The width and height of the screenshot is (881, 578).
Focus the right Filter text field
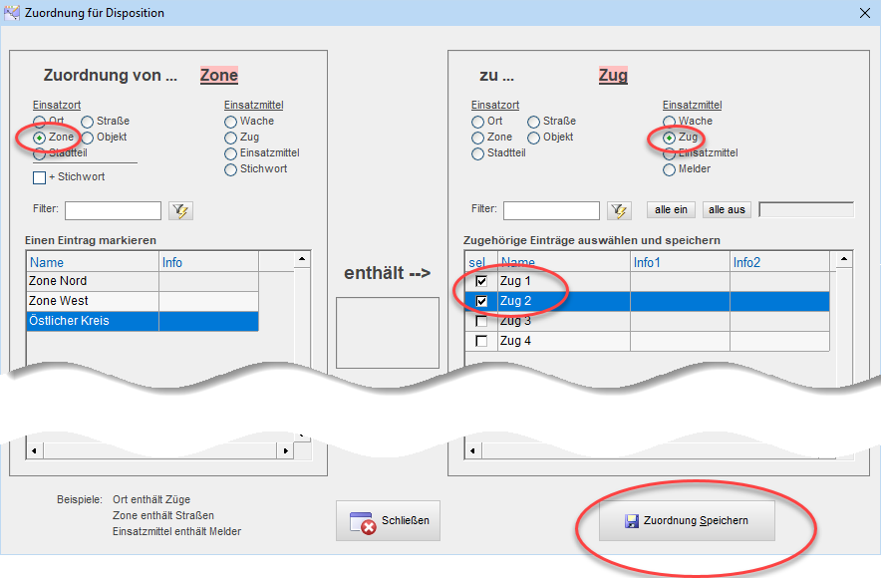click(551, 210)
